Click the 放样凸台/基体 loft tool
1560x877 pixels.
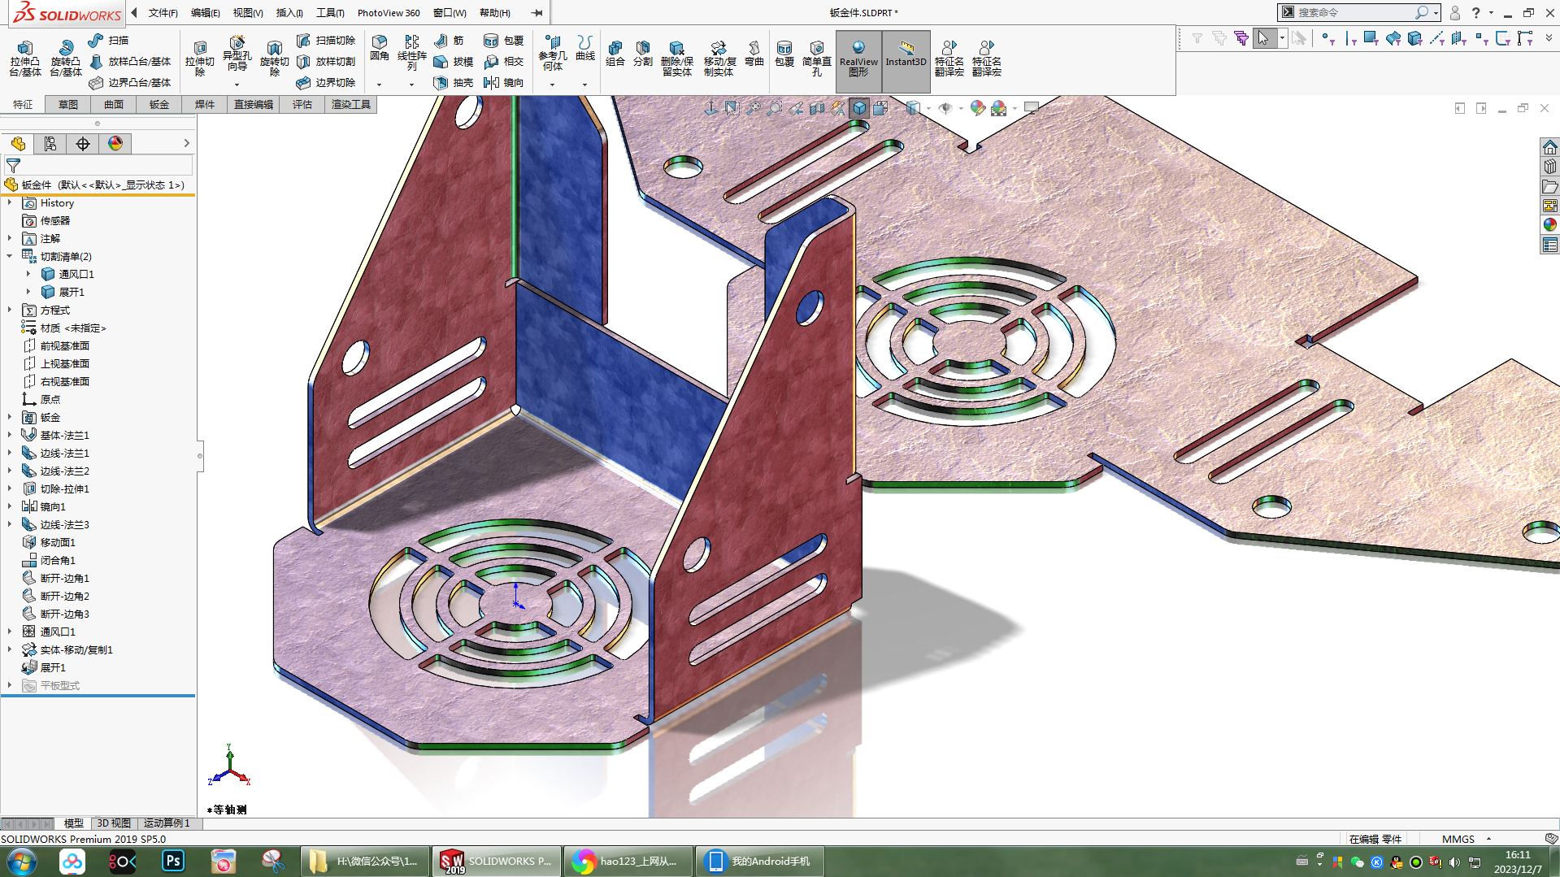130,61
